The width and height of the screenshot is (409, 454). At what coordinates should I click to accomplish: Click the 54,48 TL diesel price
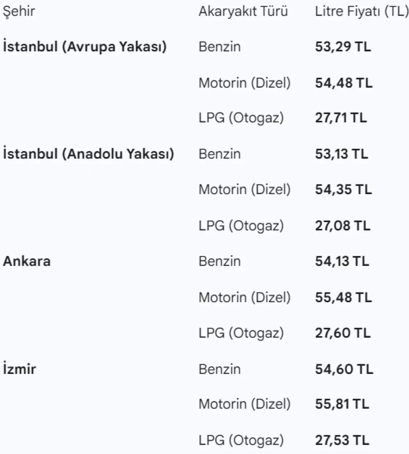click(343, 83)
